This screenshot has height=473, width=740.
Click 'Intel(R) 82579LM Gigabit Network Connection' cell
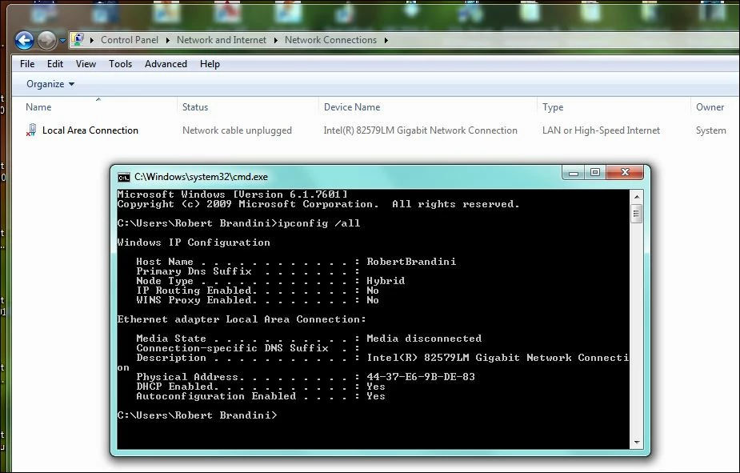point(420,130)
